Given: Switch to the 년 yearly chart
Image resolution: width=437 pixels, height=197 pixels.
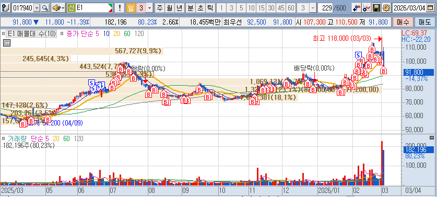Looking at the screenshot, I should (179, 8).
